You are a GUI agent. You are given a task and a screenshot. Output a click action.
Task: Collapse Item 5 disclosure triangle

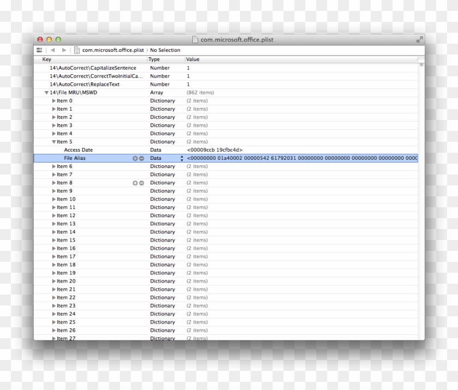pos(53,141)
